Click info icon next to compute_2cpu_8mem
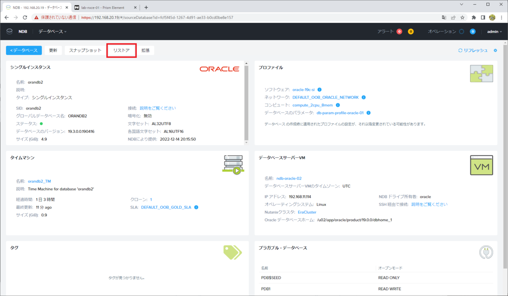This screenshot has width=508, height=296. 338,105
